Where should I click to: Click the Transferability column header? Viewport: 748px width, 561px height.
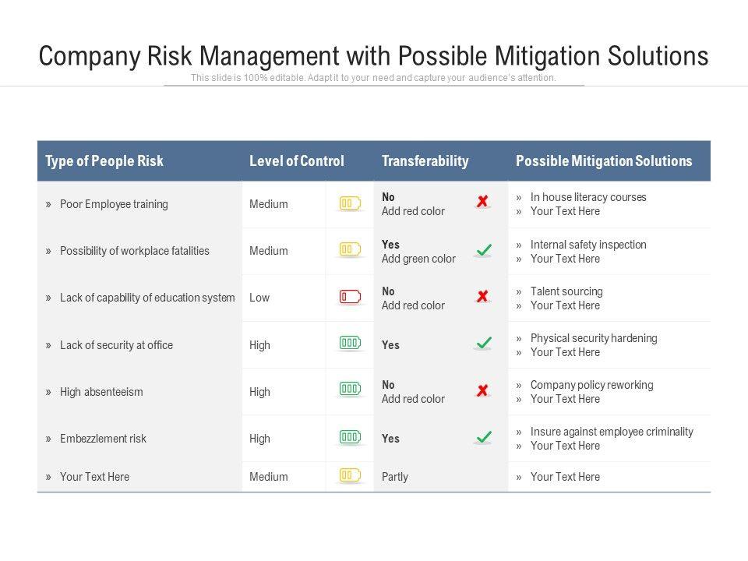425,161
